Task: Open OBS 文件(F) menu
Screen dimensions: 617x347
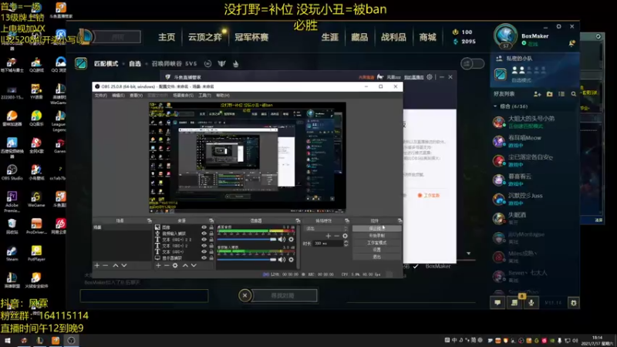Action: pos(100,95)
